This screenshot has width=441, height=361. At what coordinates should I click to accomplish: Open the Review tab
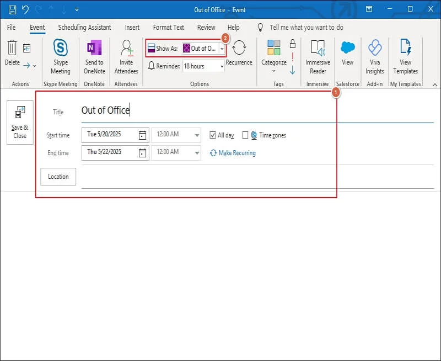point(206,27)
